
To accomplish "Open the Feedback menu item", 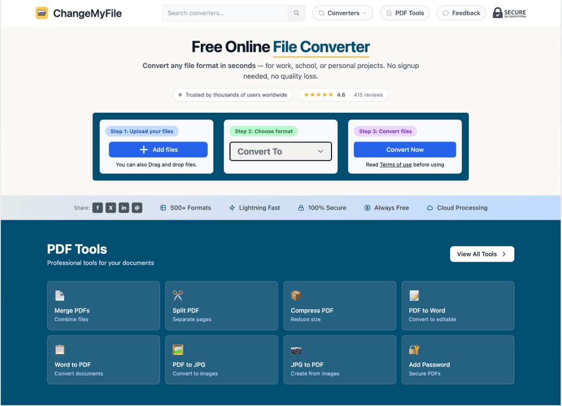I will click(461, 12).
